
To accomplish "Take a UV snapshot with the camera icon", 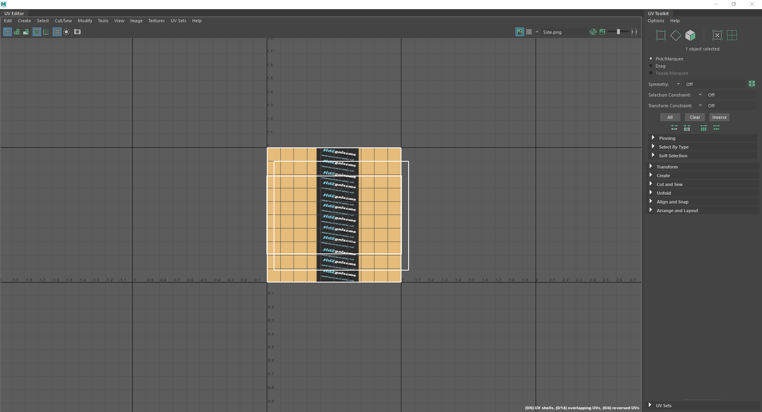I will tap(77, 32).
